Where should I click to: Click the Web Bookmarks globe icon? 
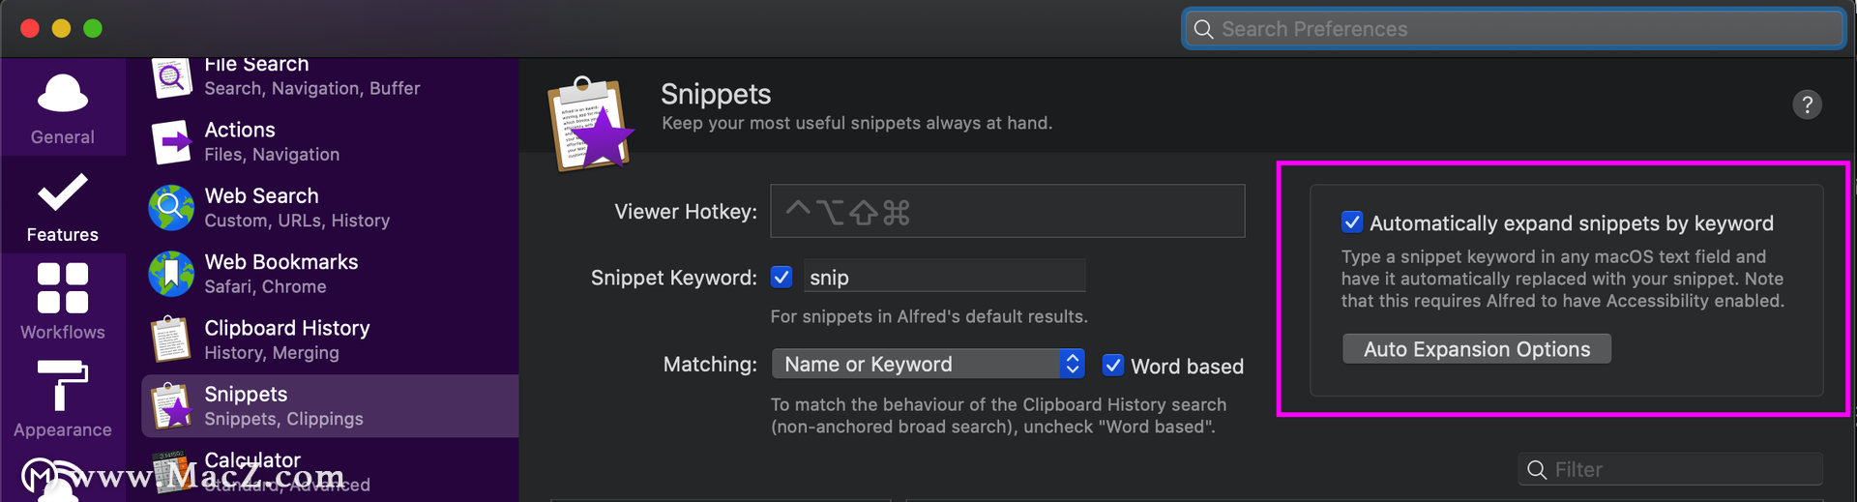click(x=171, y=274)
